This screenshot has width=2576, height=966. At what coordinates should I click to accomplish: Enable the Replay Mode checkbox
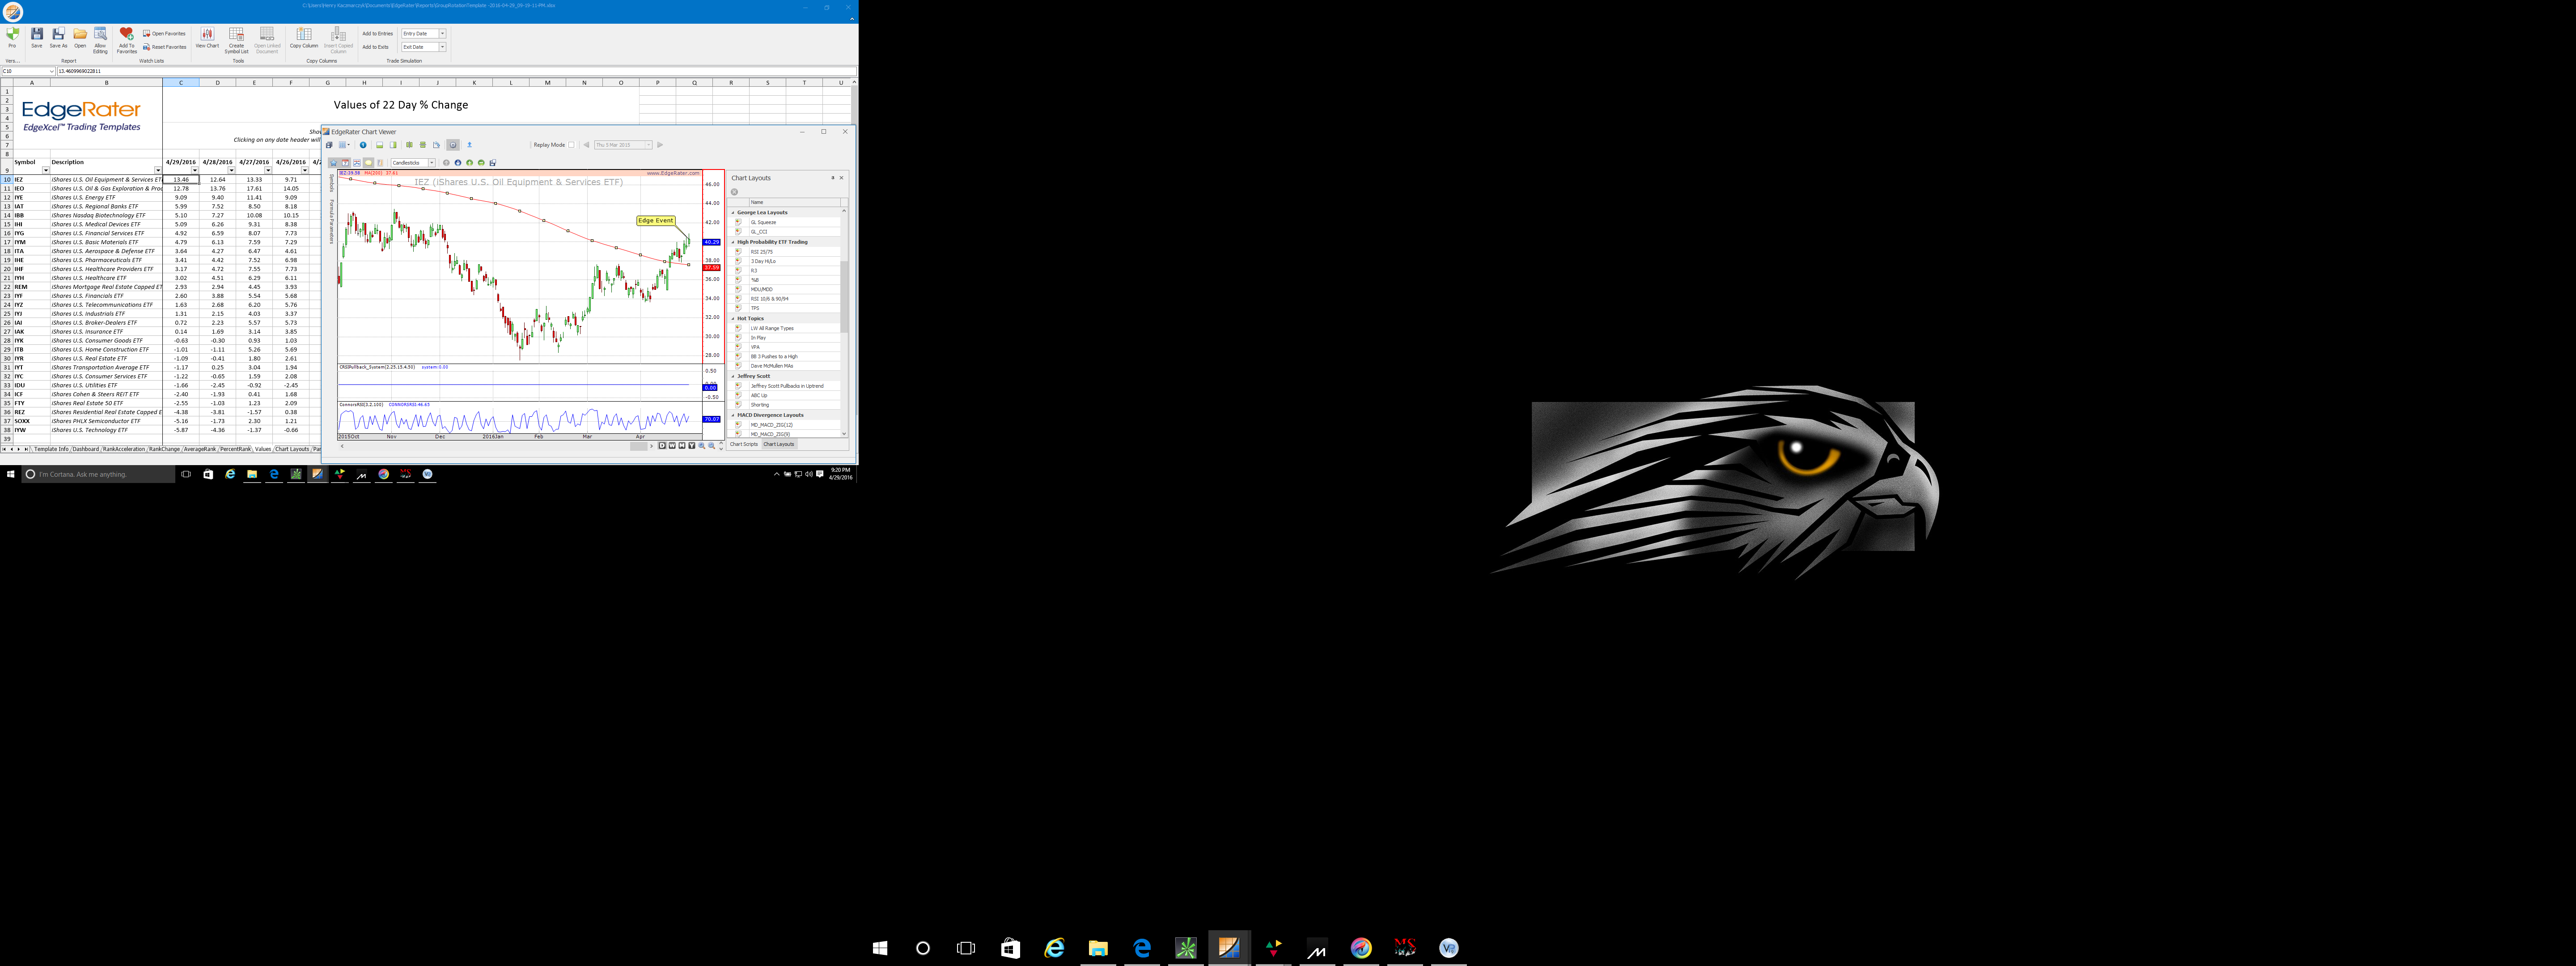pos(572,145)
